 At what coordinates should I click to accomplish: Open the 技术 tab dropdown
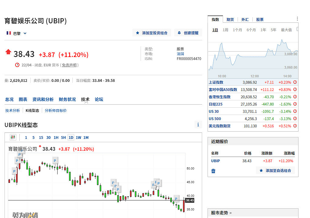coord(85,99)
